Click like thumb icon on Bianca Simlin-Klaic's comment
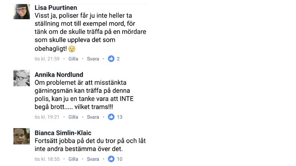The image size is (296, 166). (x=111, y=159)
